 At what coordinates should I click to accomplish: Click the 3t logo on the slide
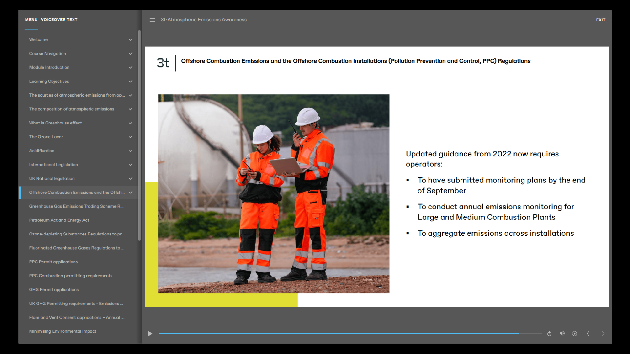163,63
